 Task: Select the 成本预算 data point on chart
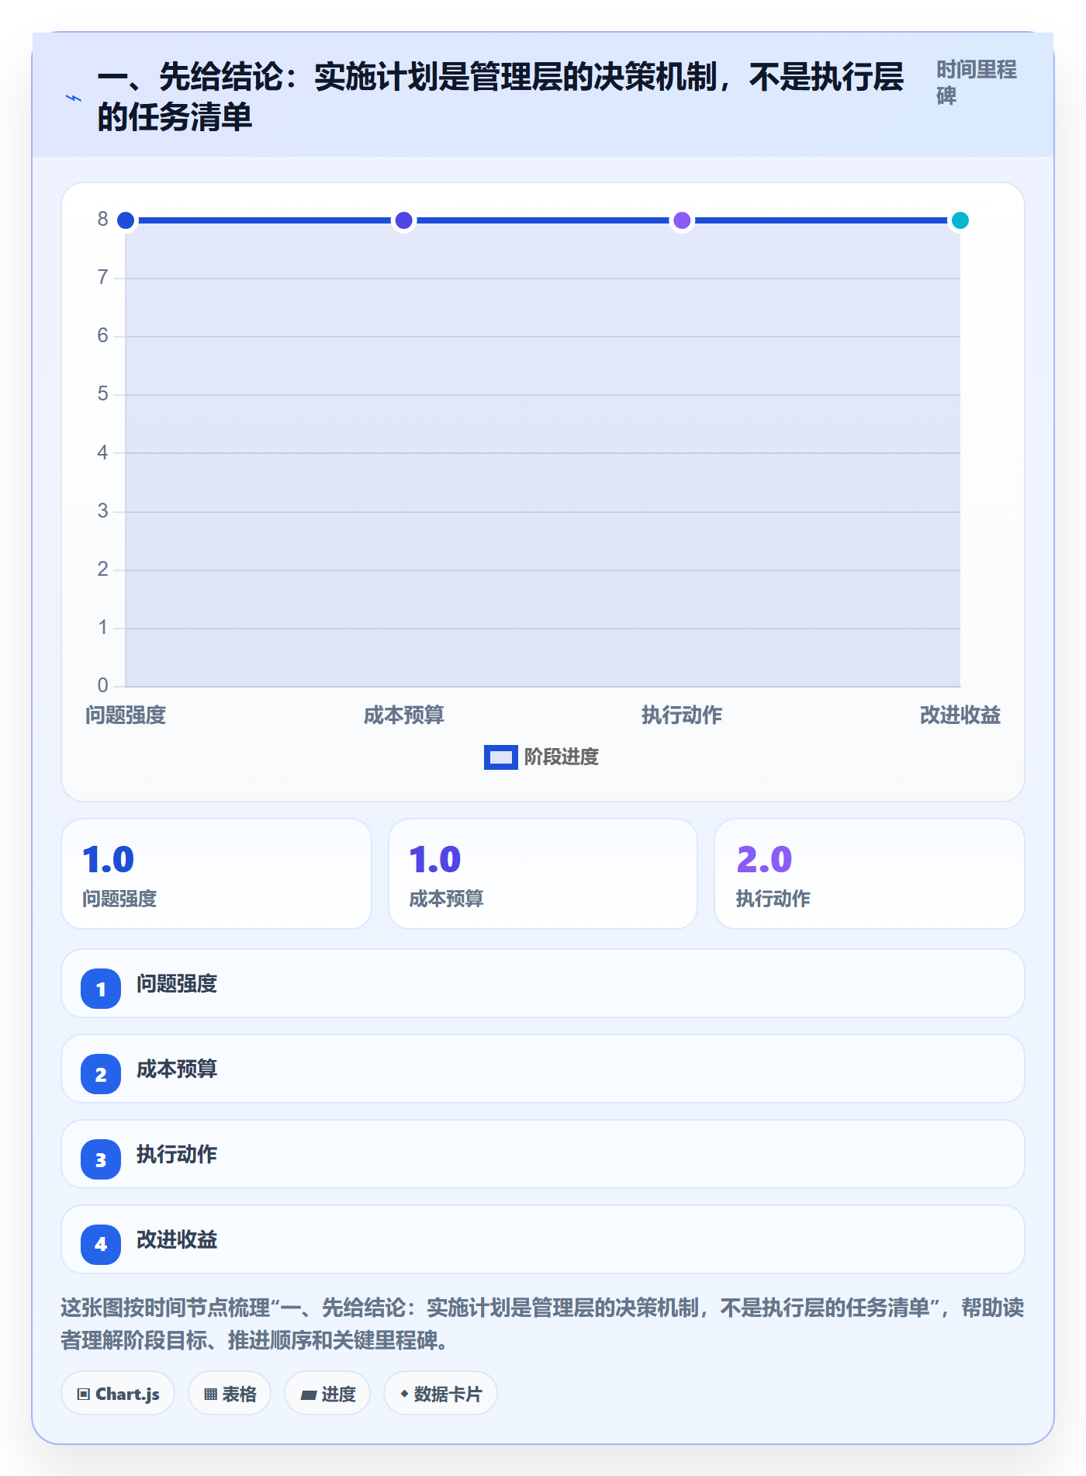click(x=403, y=220)
